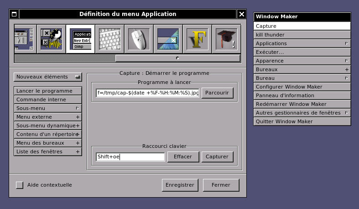This screenshot has height=209, width=359.
Task: Open the keyboard shortcuts section icon
Action: [109, 39]
